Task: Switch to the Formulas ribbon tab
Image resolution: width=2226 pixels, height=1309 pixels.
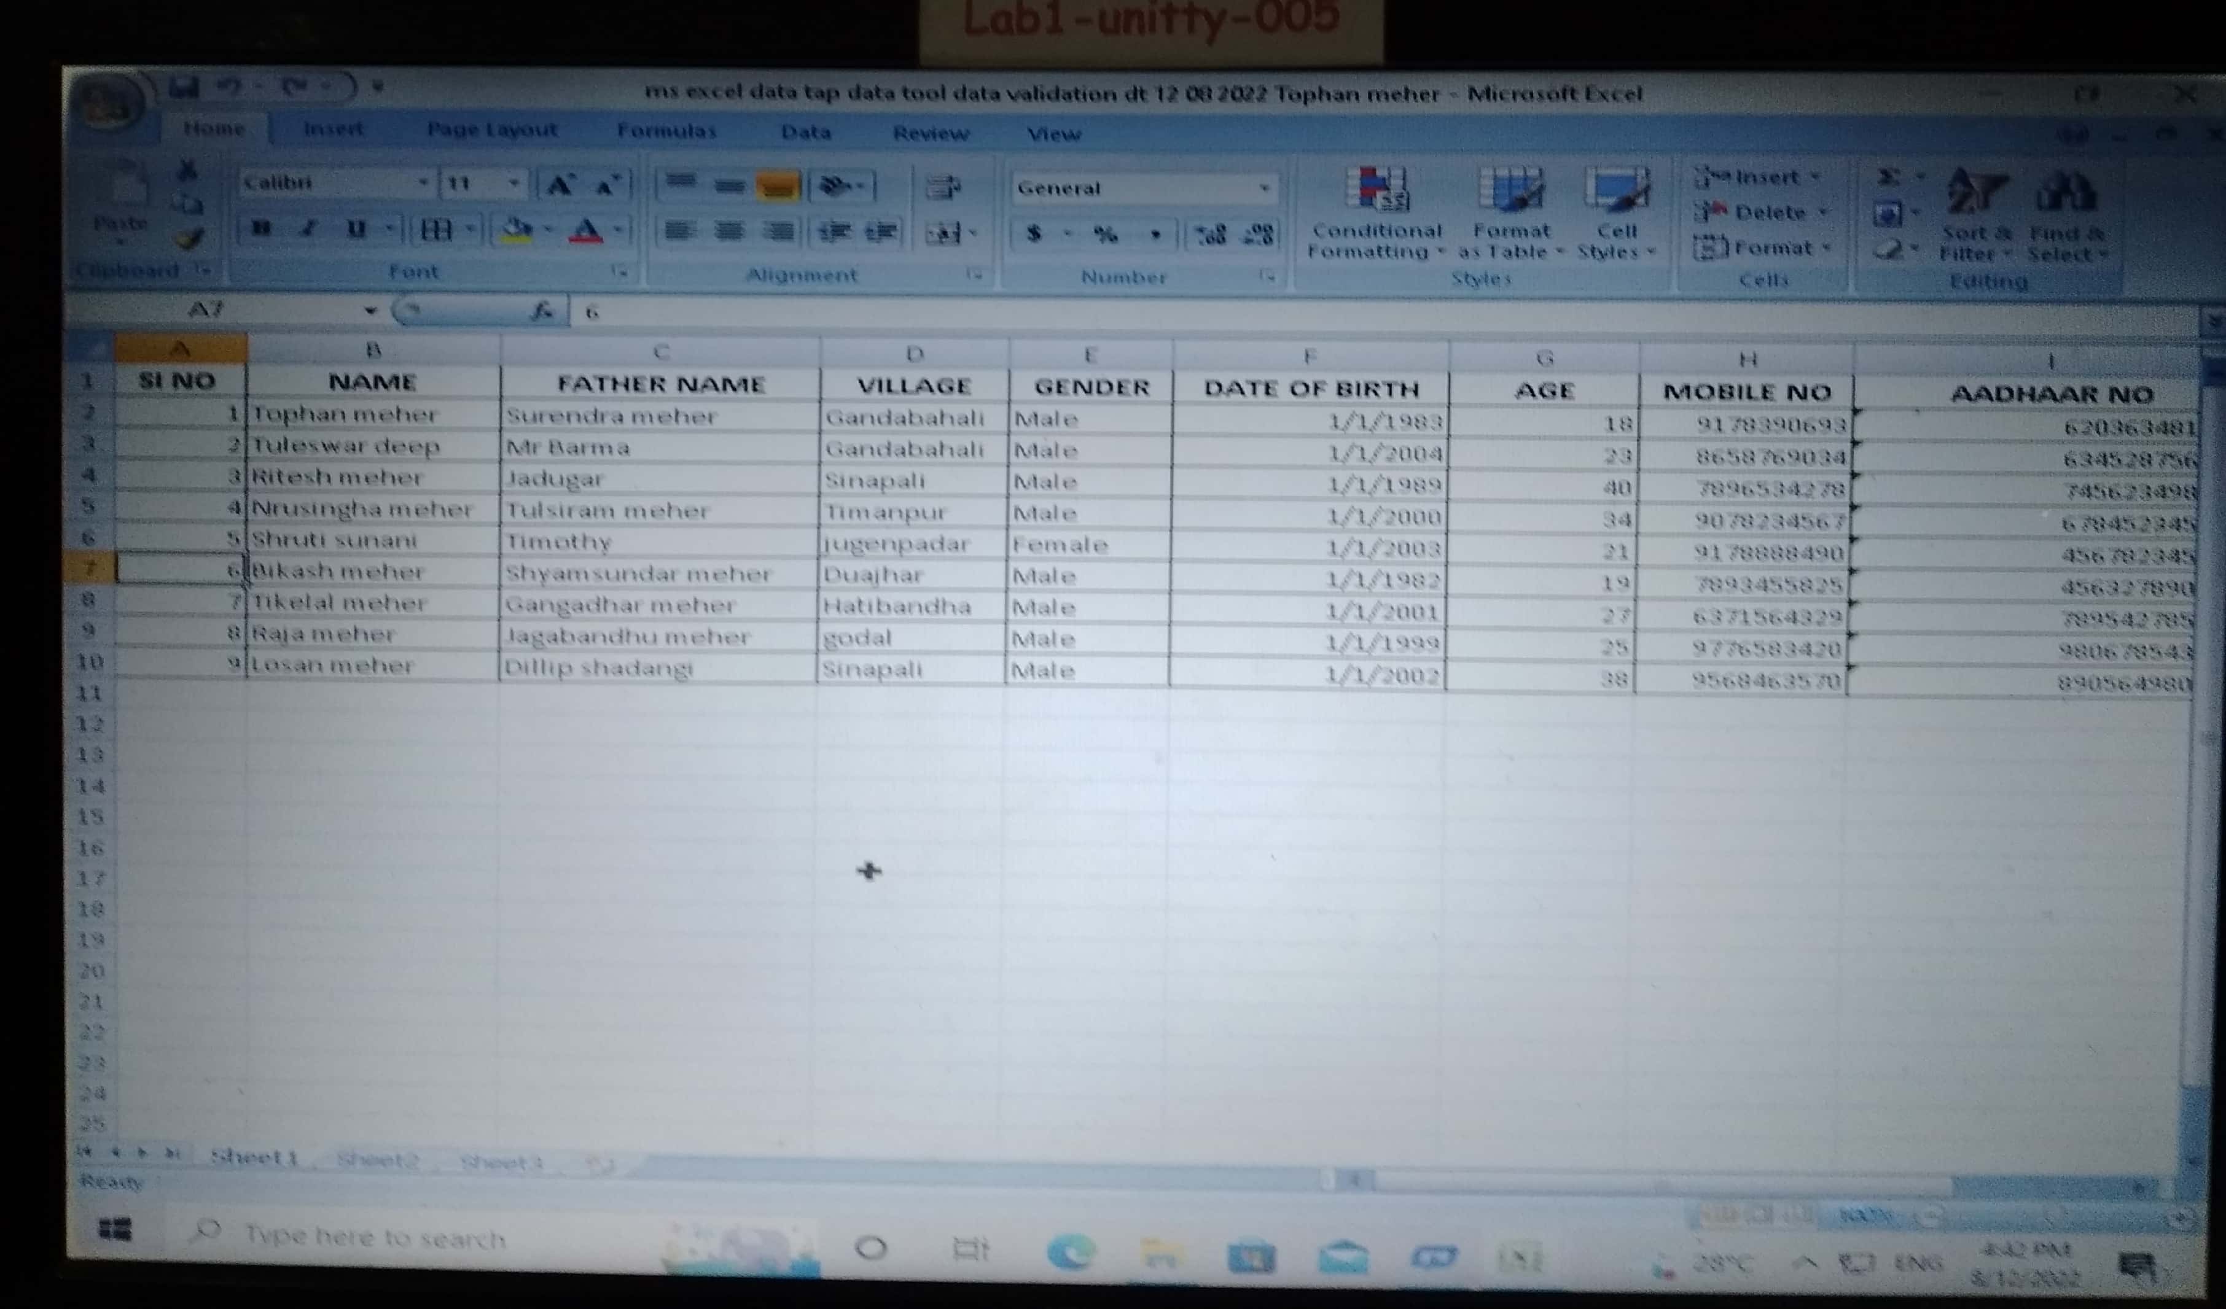Action: pyautogui.click(x=666, y=131)
